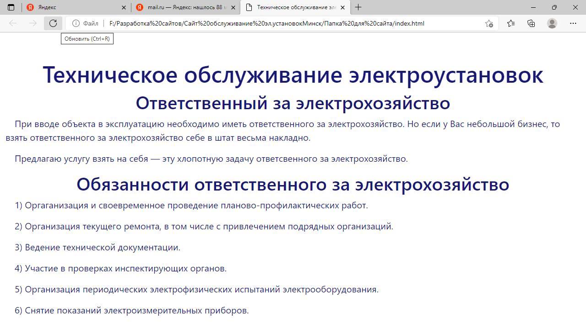This screenshot has width=586, height=334.
Task: Open the Collections panel
Action: [531, 23]
